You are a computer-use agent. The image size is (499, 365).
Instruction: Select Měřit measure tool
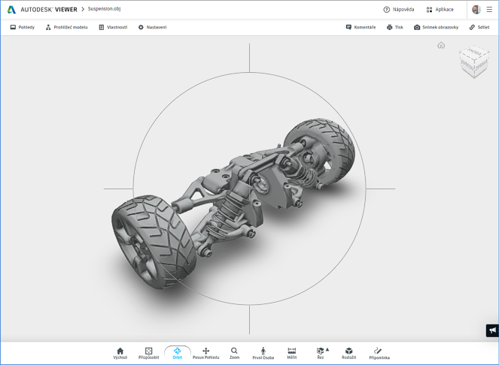[292, 353]
